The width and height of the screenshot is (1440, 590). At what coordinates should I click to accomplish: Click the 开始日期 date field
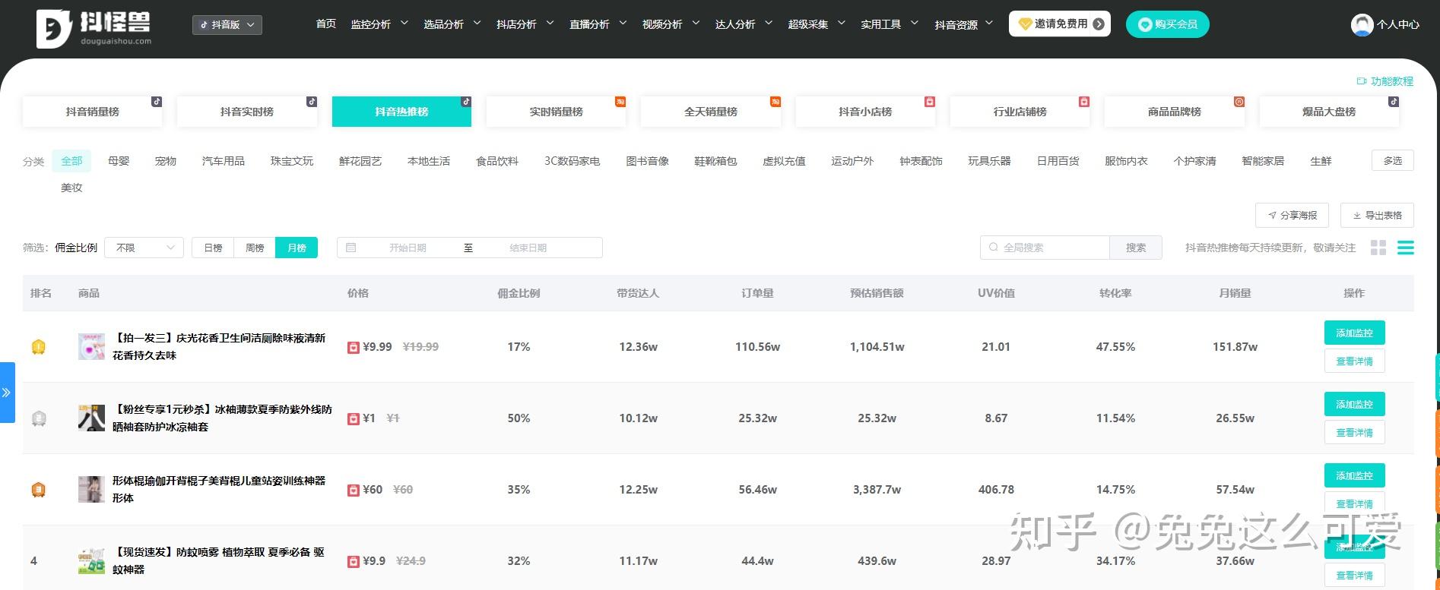click(408, 248)
